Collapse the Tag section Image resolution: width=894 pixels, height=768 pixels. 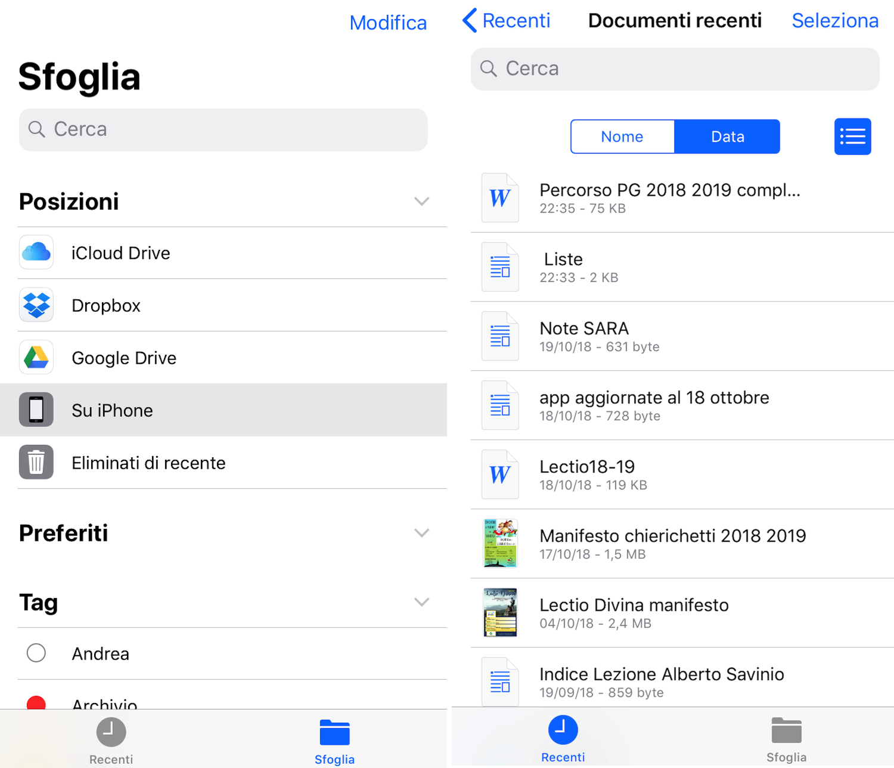pyautogui.click(x=421, y=602)
